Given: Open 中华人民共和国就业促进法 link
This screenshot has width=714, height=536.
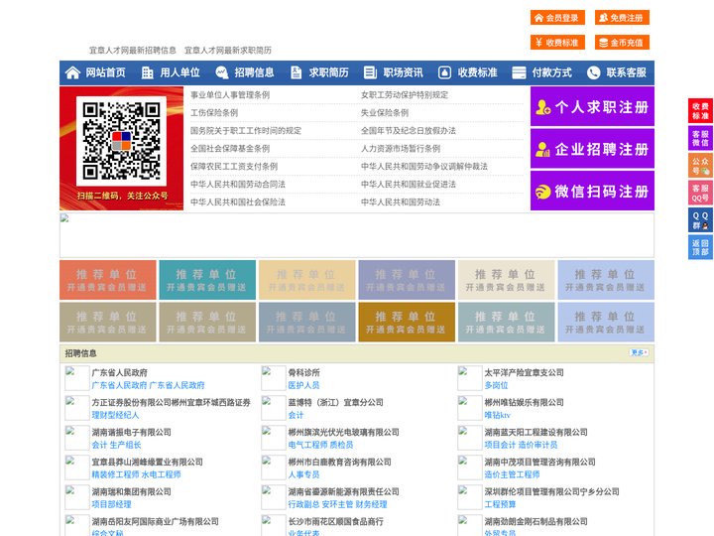Looking at the screenshot, I should tap(409, 184).
